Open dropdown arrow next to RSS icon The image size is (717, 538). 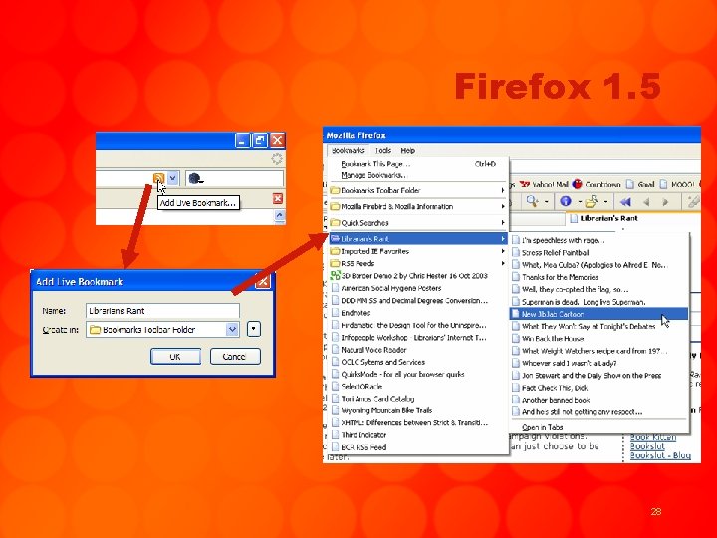pyautogui.click(x=172, y=178)
